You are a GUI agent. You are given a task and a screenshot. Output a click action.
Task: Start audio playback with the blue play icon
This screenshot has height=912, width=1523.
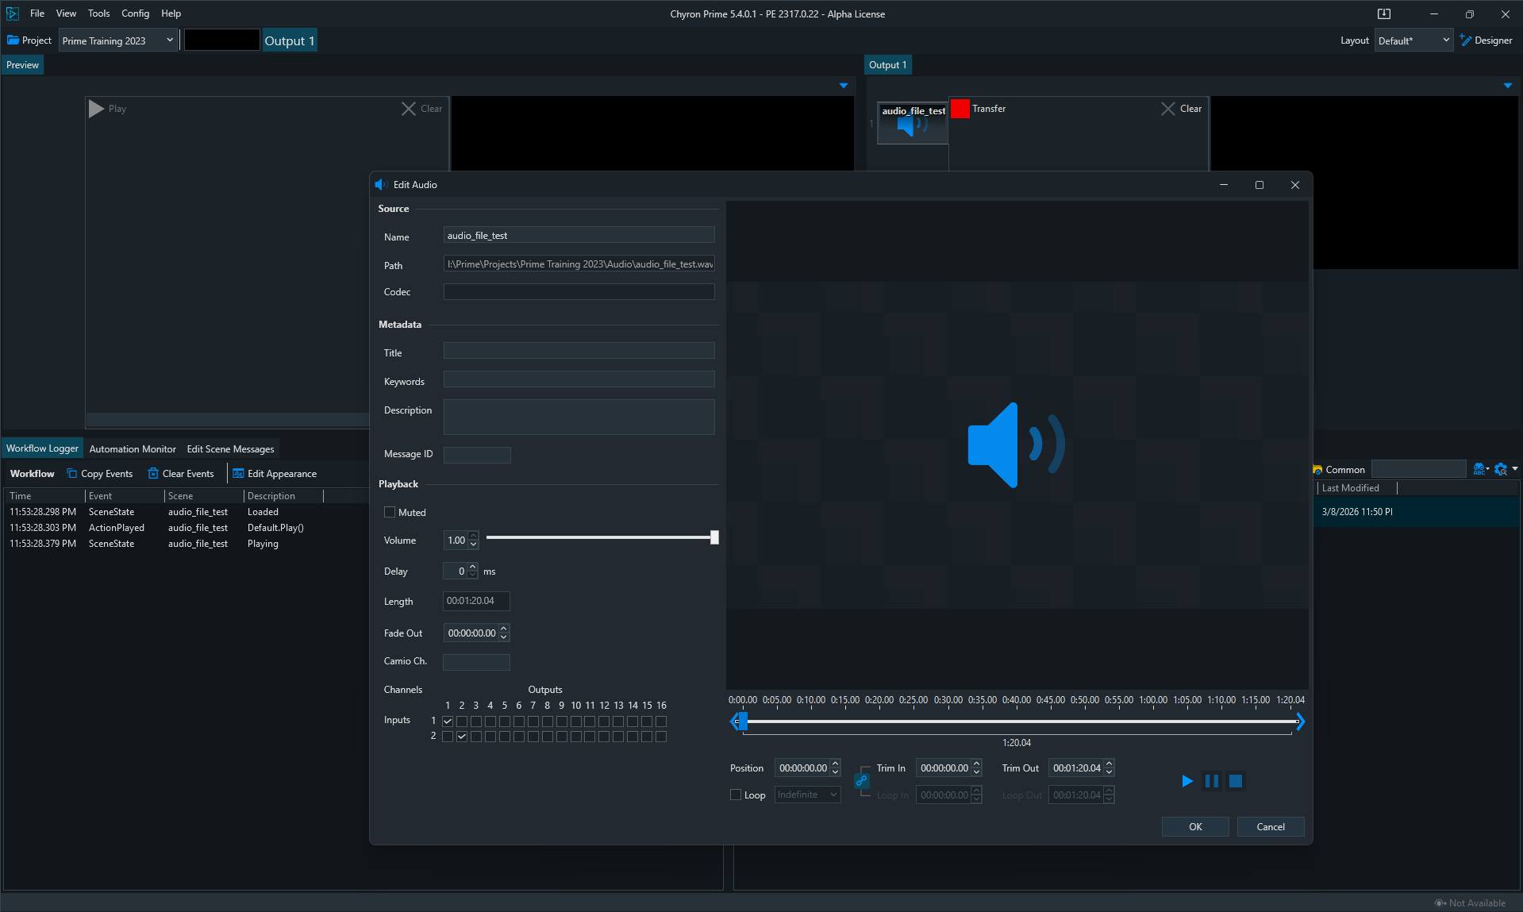(1187, 781)
